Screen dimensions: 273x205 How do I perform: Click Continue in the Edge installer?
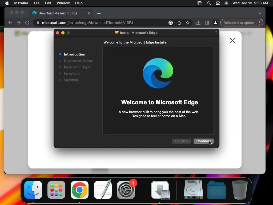pos(203,141)
